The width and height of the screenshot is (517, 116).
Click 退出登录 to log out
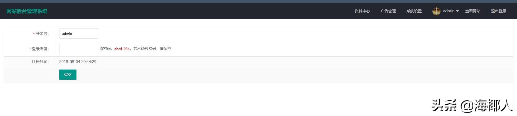pyautogui.click(x=498, y=11)
